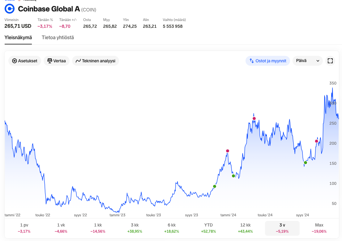Click the red sell marker near 260

point(254,119)
